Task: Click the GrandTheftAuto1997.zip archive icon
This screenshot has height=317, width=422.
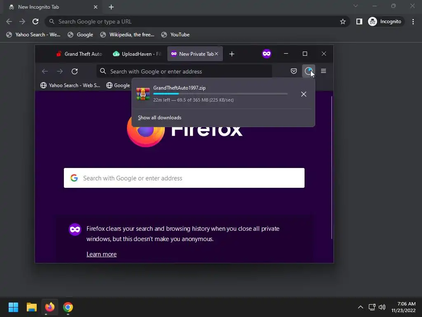Action: click(x=143, y=94)
